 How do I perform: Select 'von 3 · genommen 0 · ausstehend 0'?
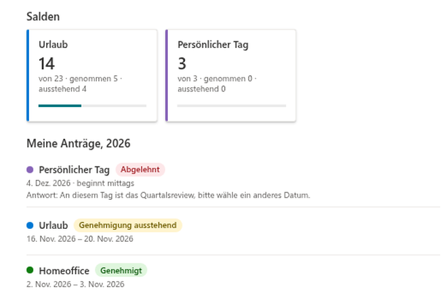pos(217,84)
